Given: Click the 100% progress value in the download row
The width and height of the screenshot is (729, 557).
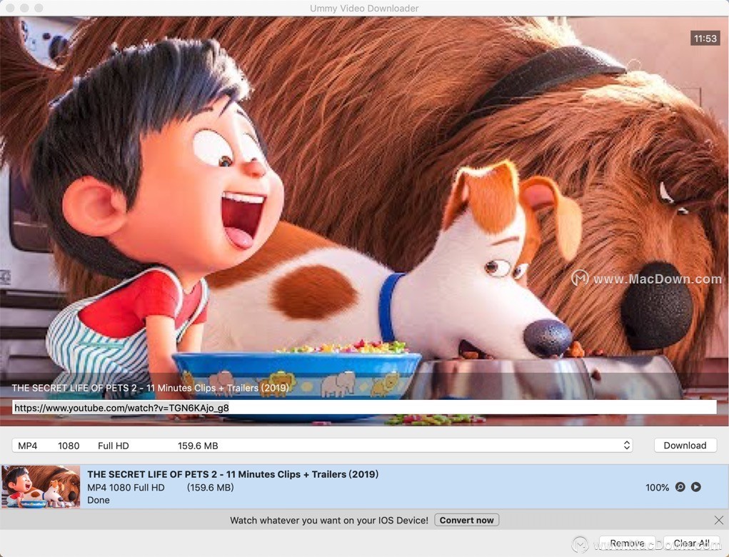Looking at the screenshot, I should 657,487.
